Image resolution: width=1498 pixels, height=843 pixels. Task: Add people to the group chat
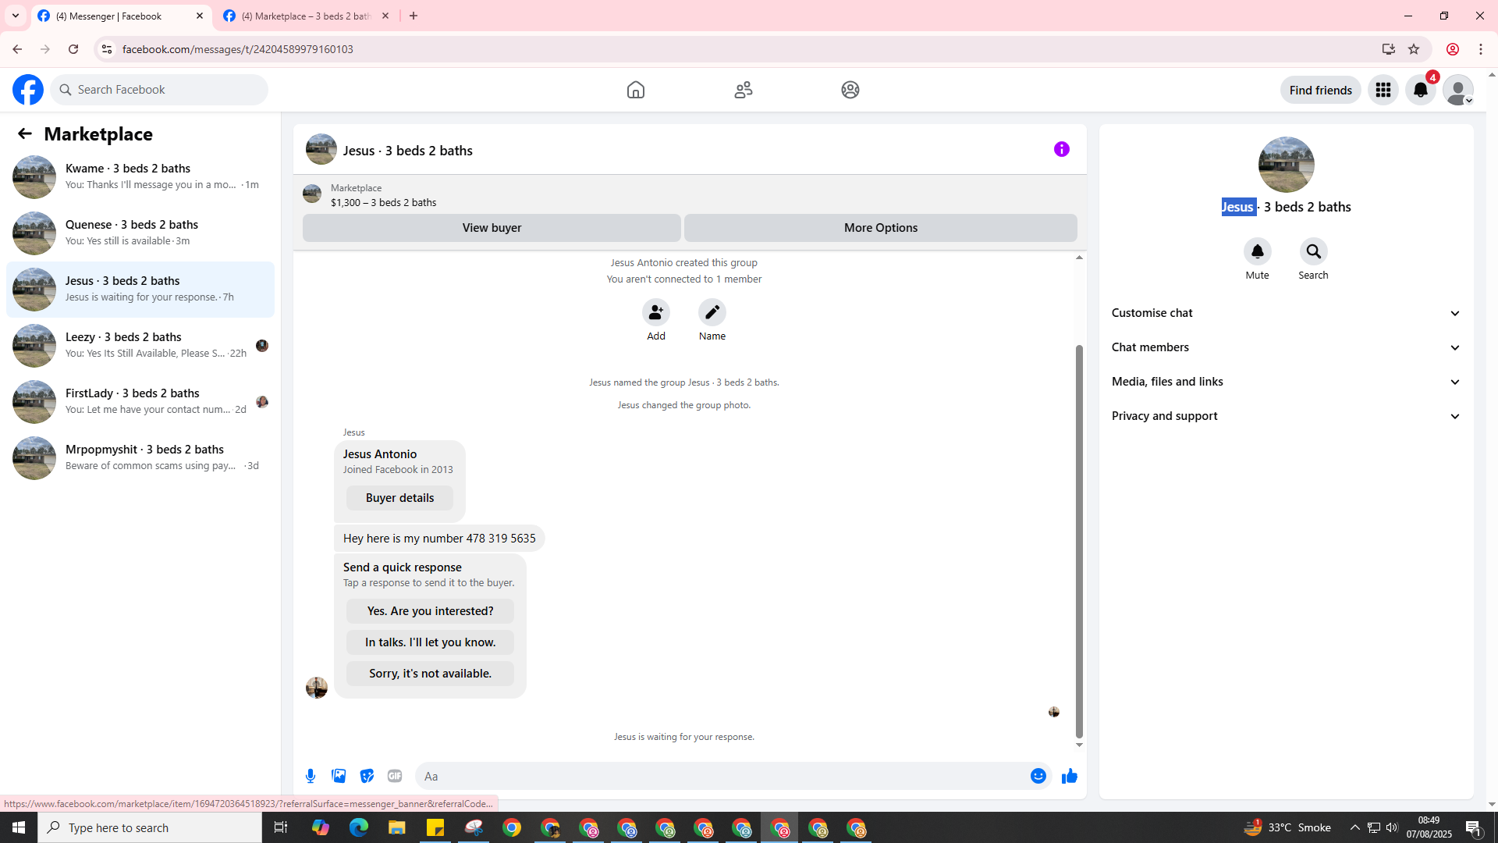click(x=656, y=312)
